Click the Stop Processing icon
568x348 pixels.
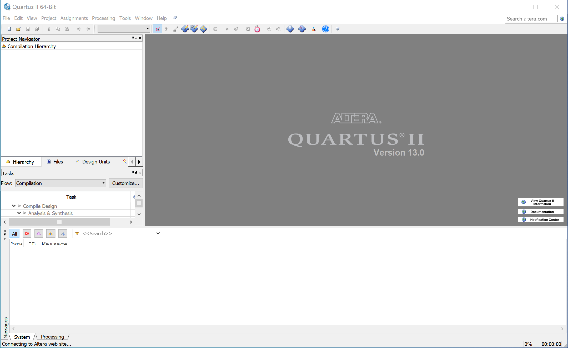(215, 29)
